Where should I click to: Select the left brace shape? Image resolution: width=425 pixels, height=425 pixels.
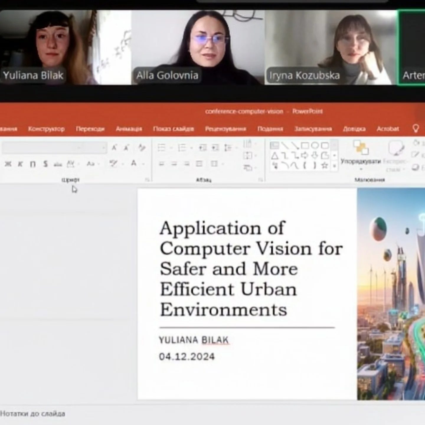coord(305,166)
